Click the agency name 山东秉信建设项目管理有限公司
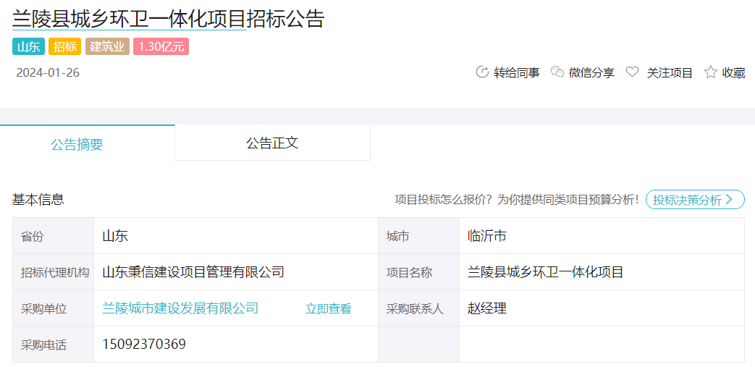 [193, 272]
